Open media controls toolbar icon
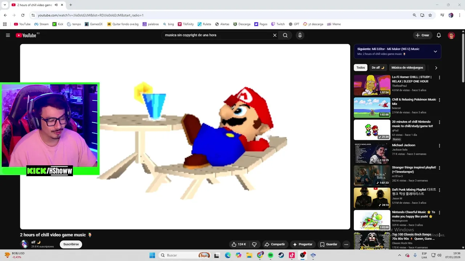The image size is (465, 261). (x=442, y=15)
